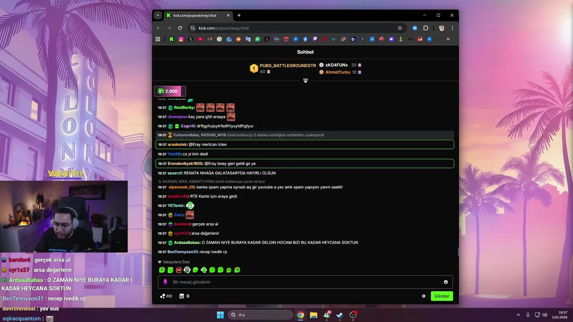Click the browser address bar URL
Screen dimensions: 573x322
pyautogui.click(x=224, y=28)
